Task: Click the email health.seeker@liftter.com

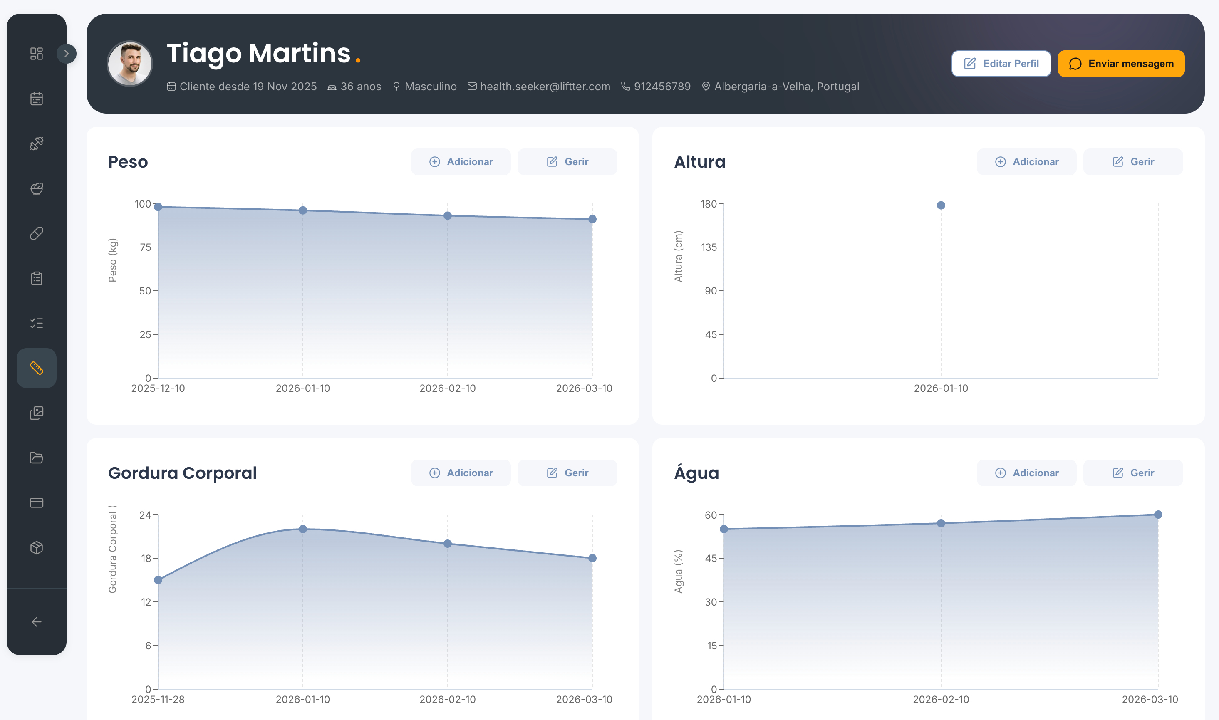Action: click(545, 87)
